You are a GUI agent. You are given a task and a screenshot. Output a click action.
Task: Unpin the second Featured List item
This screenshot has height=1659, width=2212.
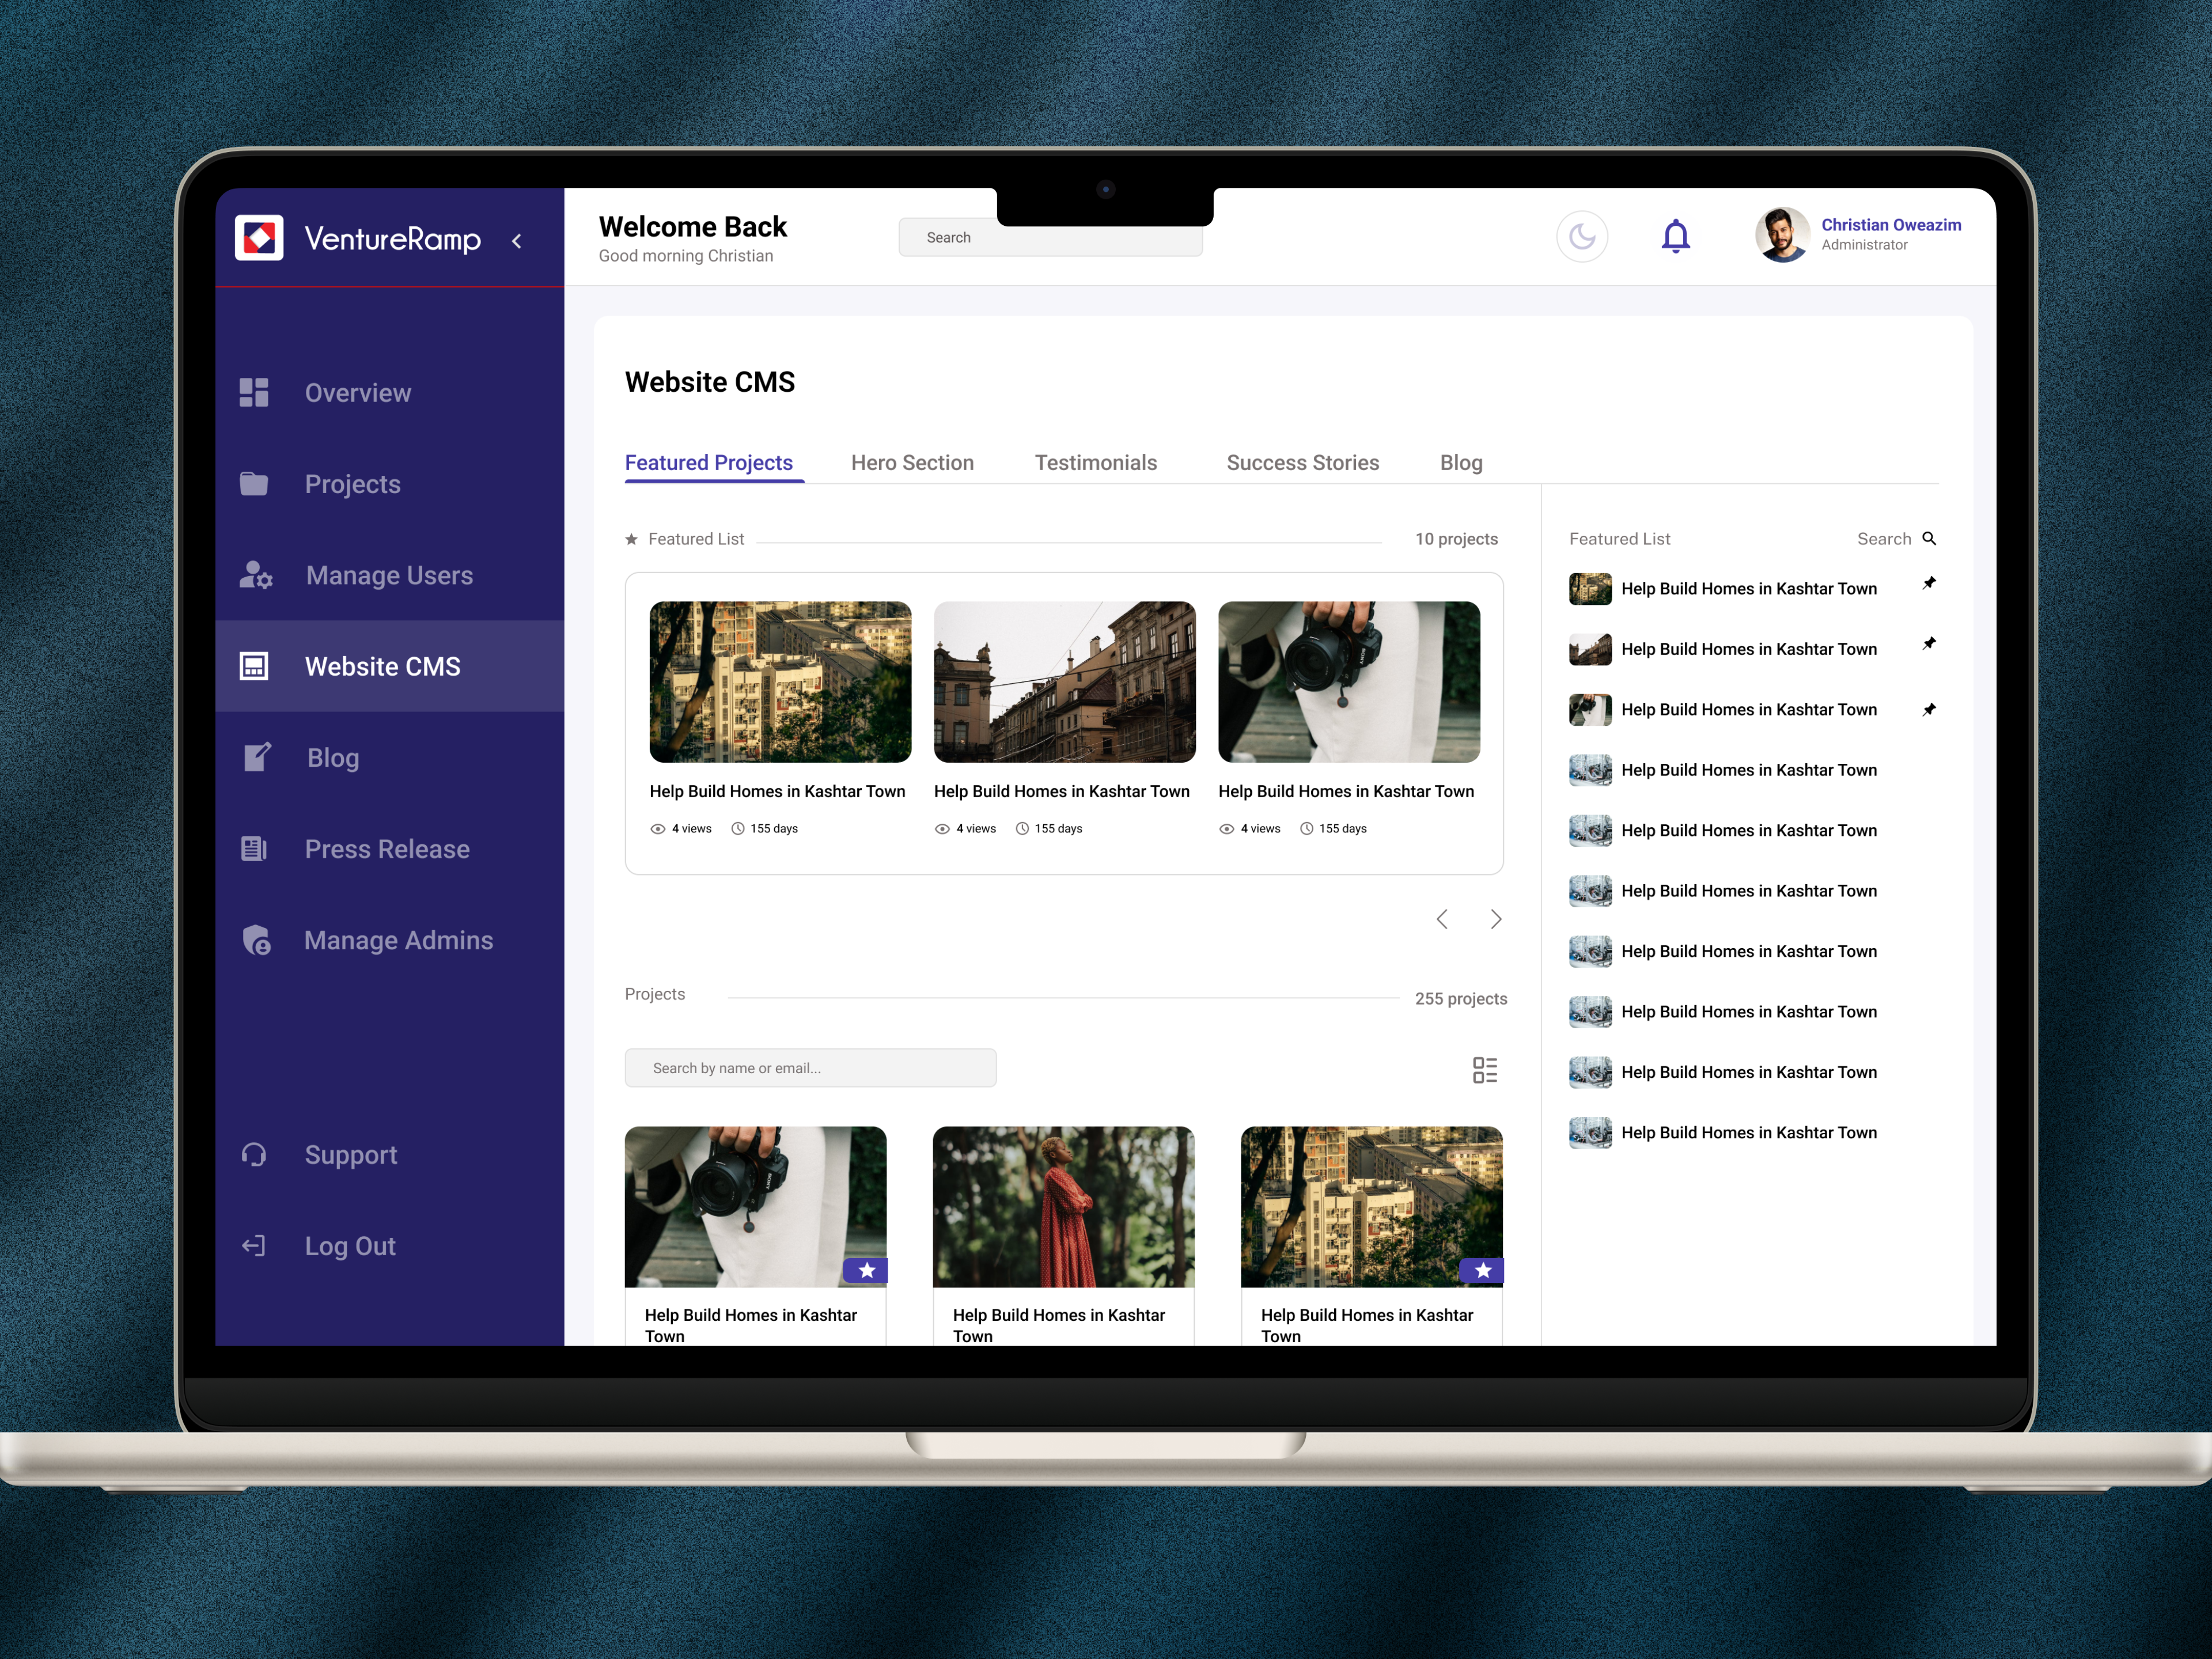click(1929, 643)
